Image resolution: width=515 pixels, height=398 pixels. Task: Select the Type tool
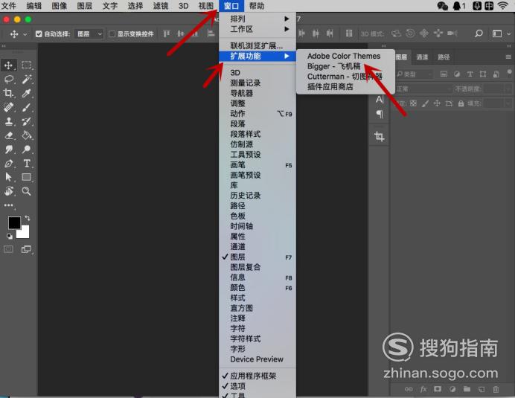point(27,163)
